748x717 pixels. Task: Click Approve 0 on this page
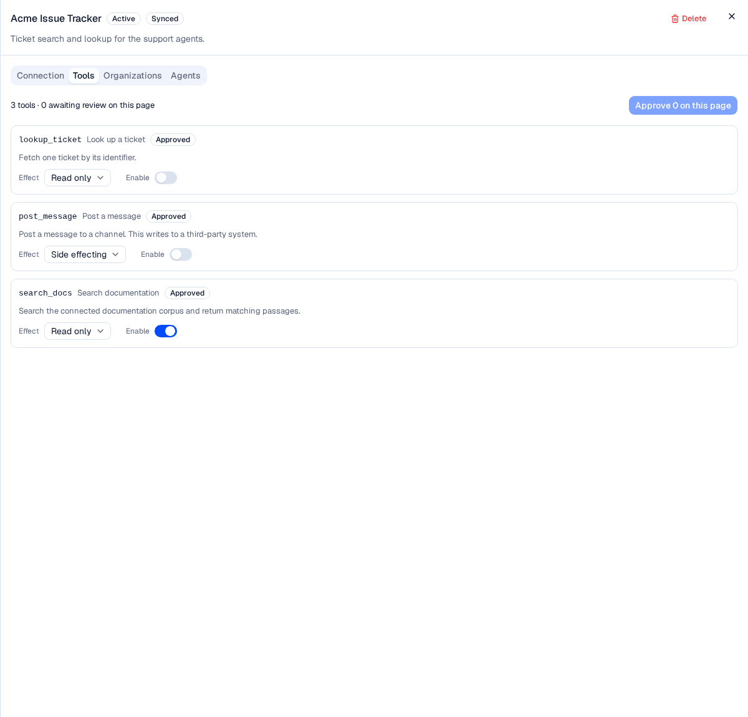(x=683, y=105)
